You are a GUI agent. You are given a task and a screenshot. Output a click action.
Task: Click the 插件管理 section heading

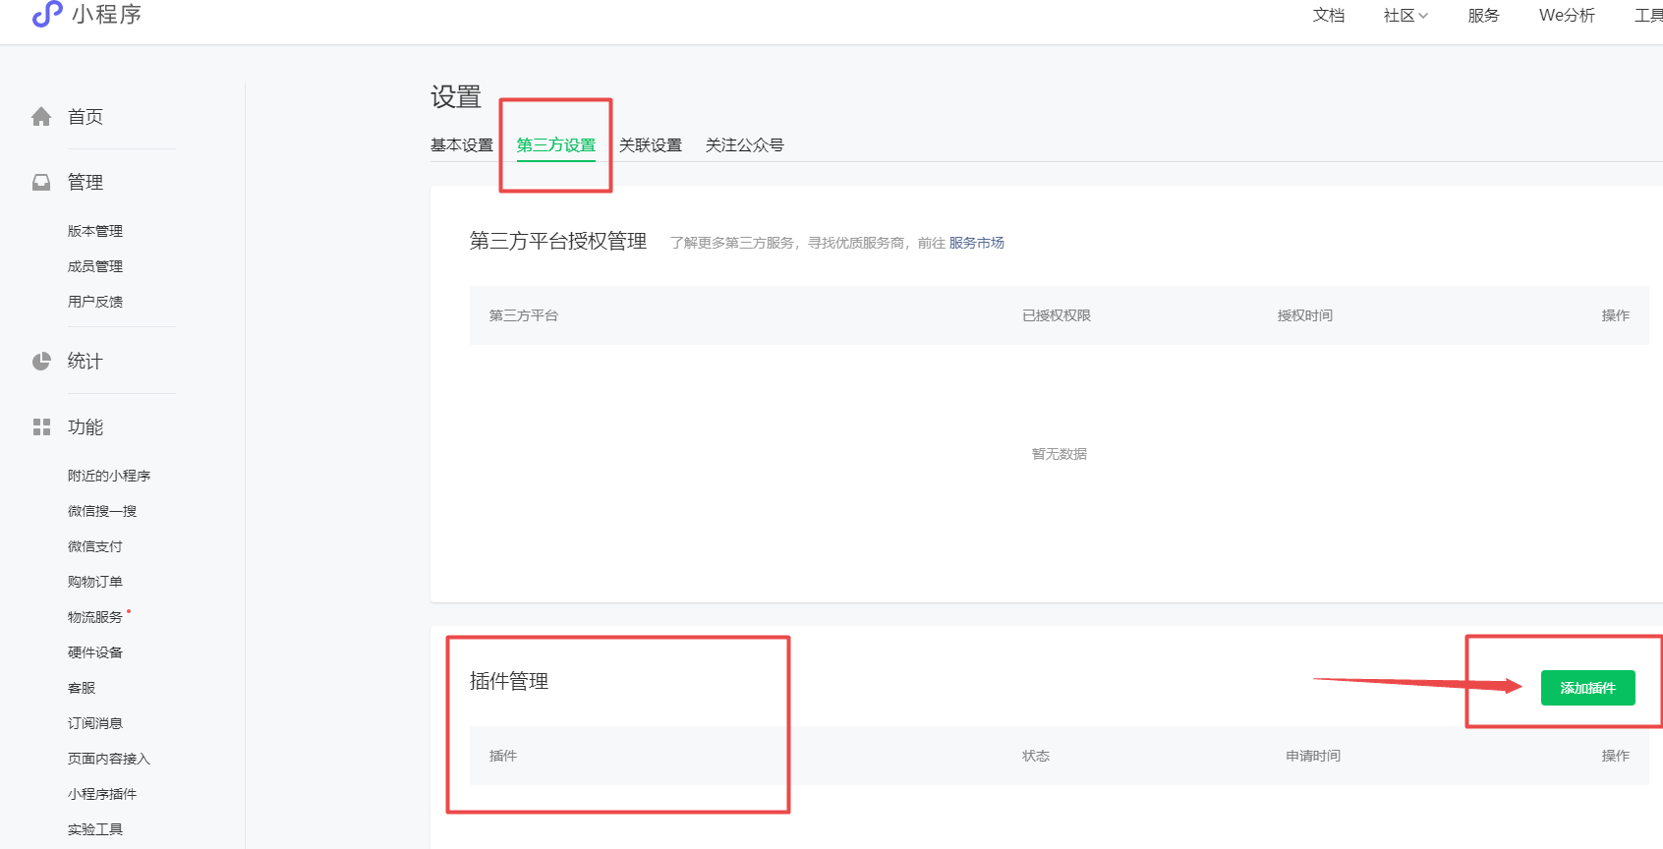coord(509,681)
